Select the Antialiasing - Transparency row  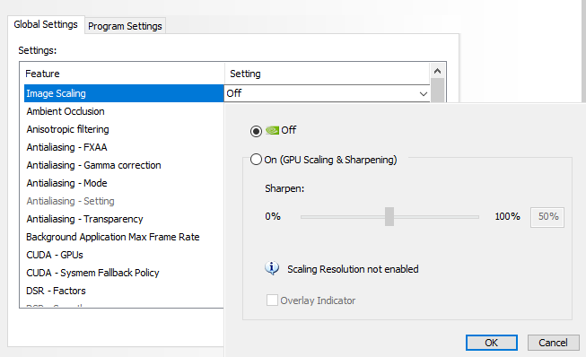click(x=124, y=219)
